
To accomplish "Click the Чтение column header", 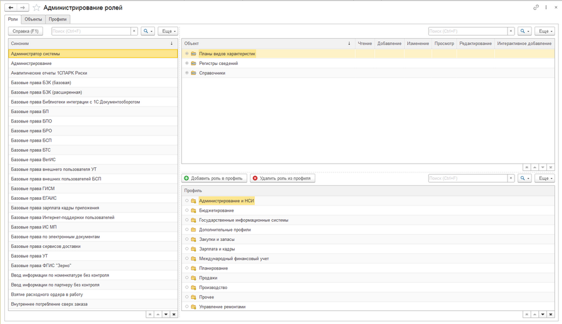I will 365,43.
